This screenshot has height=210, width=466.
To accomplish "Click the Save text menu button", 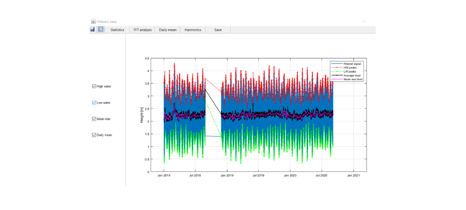I will [x=218, y=30].
